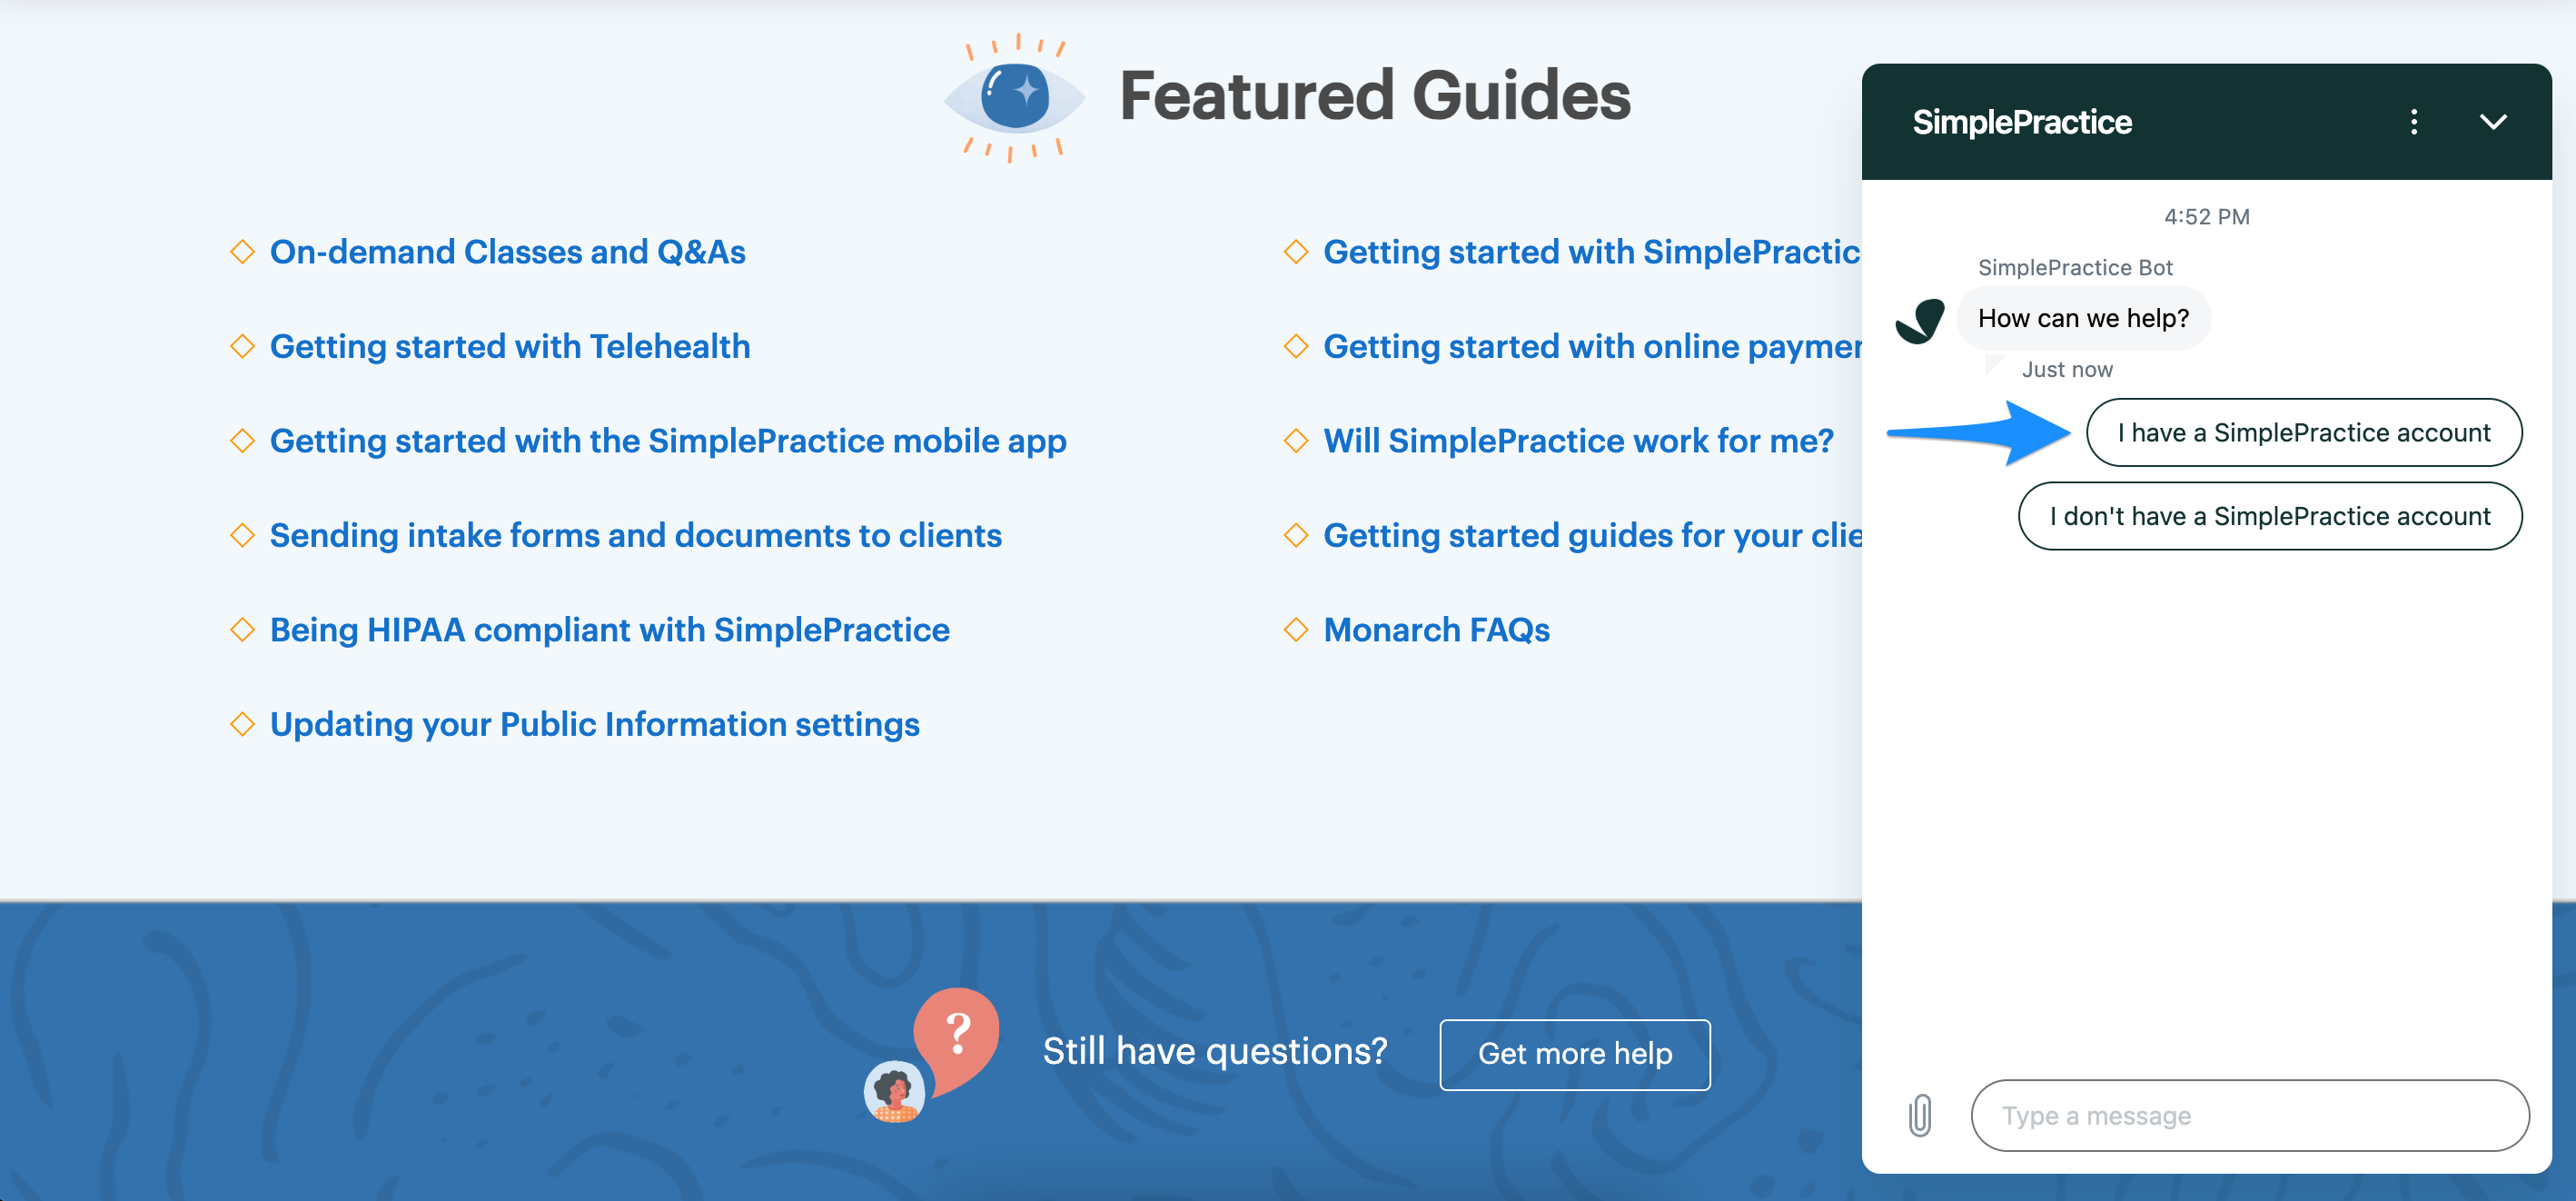Open the chat options three-dot menu
Image resolution: width=2576 pixels, height=1201 pixels.
[x=2413, y=122]
